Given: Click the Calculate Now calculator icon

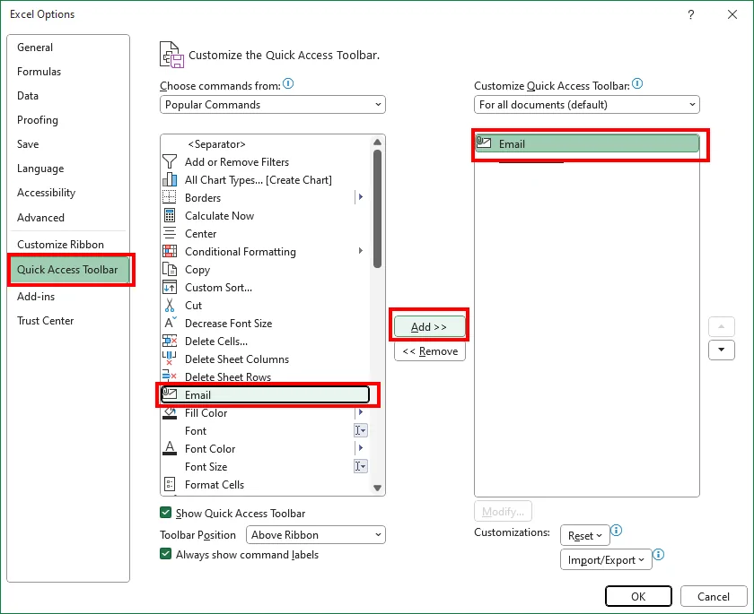Looking at the screenshot, I should pos(170,215).
